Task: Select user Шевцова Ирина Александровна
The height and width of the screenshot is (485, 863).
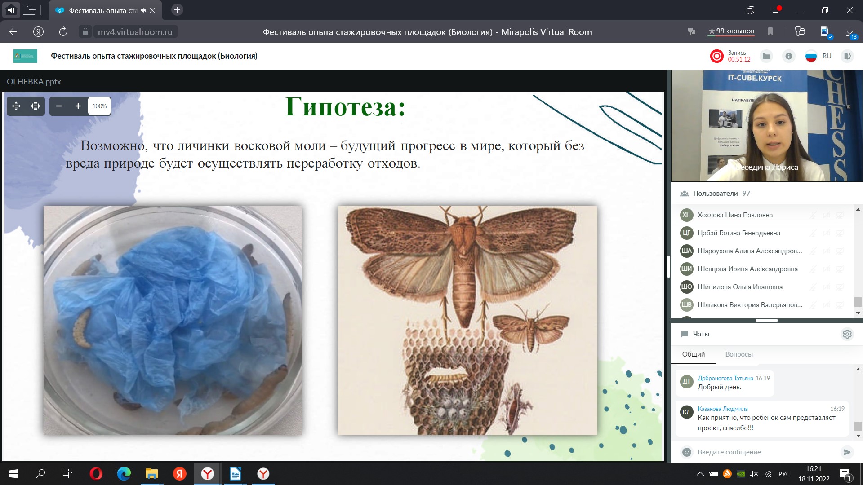Action: pos(747,269)
